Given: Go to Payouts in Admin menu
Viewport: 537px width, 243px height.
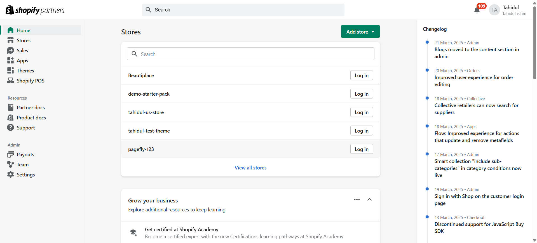Looking at the screenshot, I should coord(25,155).
